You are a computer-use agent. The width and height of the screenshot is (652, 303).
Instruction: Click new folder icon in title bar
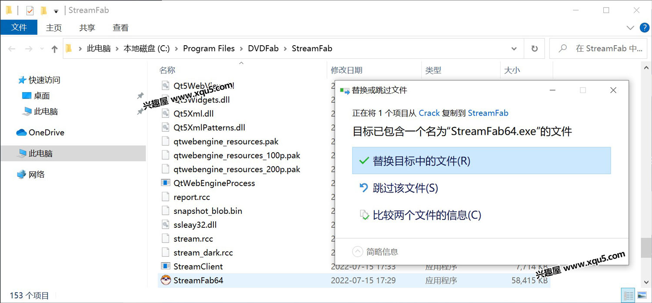coord(43,10)
